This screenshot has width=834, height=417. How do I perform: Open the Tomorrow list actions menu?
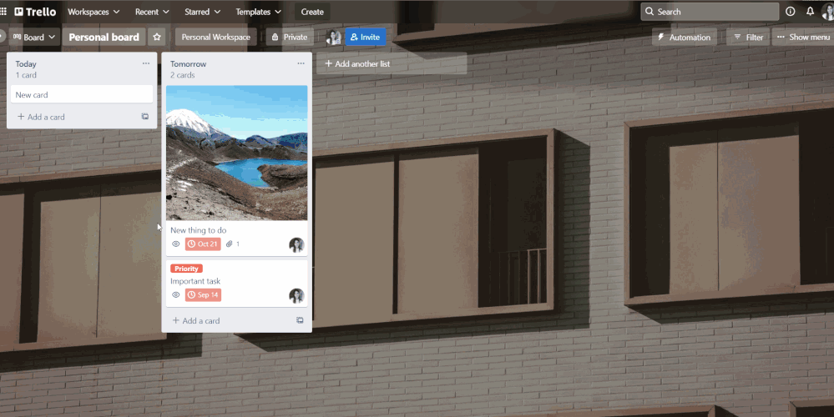[301, 63]
